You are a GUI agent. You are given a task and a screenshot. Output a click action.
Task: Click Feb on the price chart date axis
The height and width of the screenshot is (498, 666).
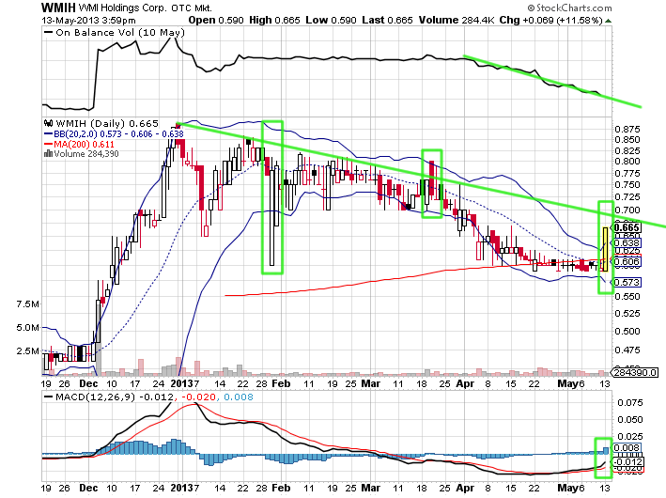[281, 383]
